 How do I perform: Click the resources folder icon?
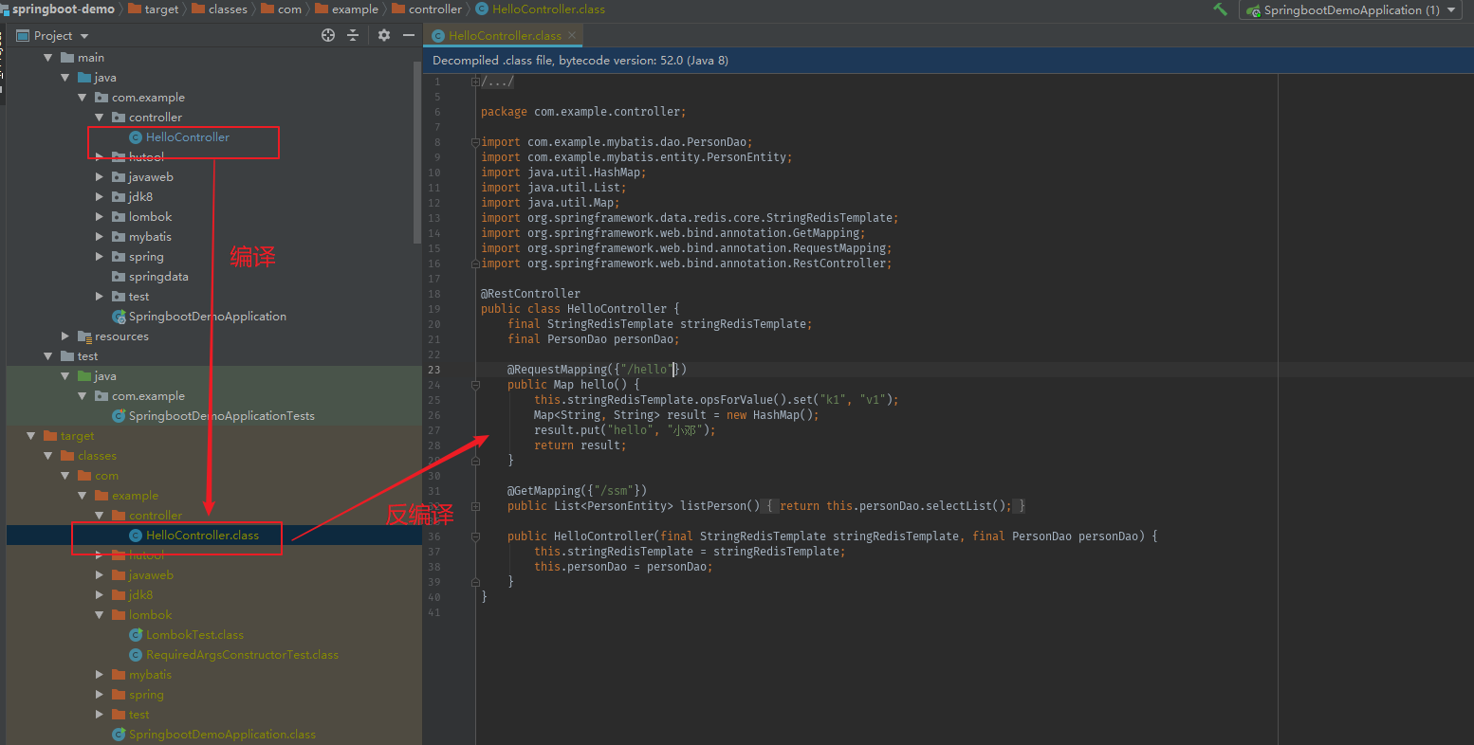pos(84,336)
